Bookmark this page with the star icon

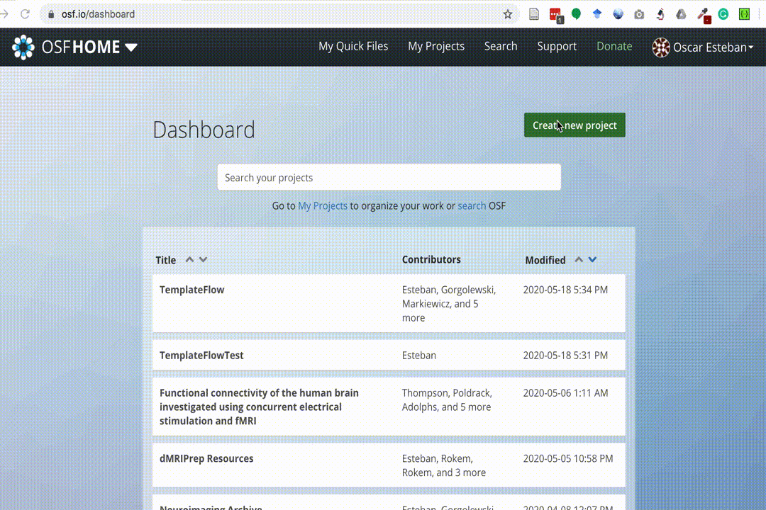(508, 14)
